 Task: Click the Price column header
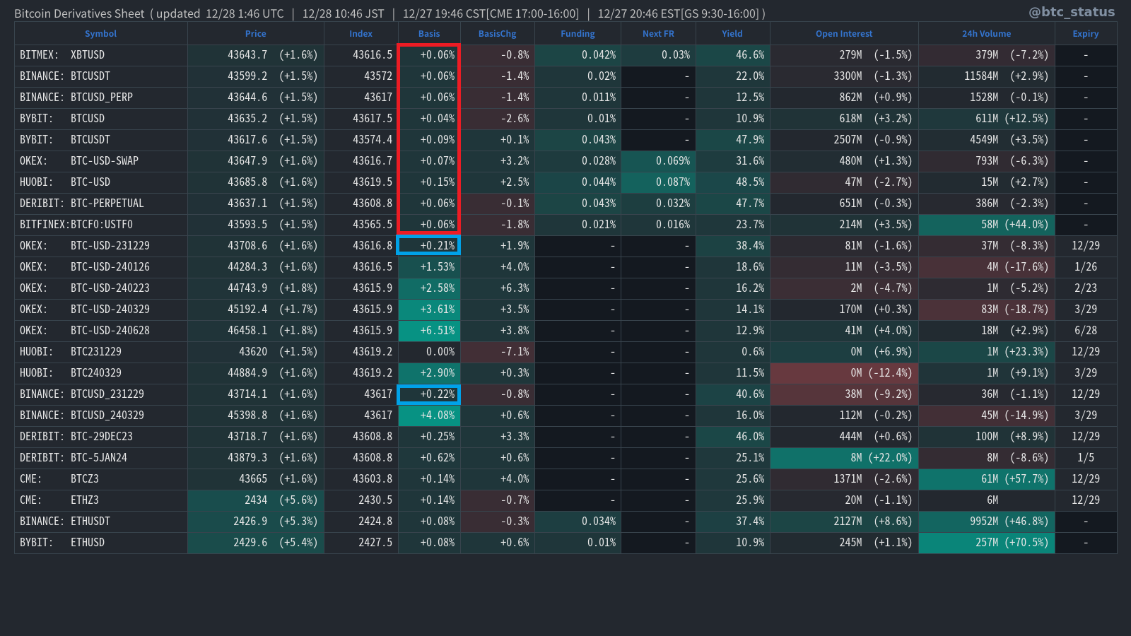tap(255, 34)
